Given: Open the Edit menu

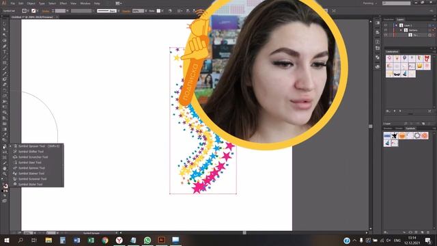Looking at the screenshot, I should (21, 3).
